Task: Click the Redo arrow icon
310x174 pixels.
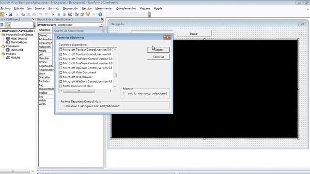Action: coord(46,14)
